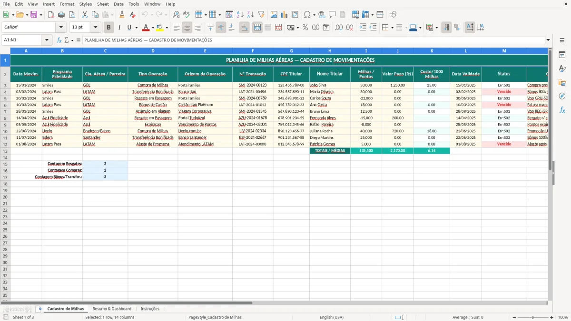Viewport: 571px width, 321px height.
Task: Expand the Borders dropdown arrow
Action: pos(392,28)
